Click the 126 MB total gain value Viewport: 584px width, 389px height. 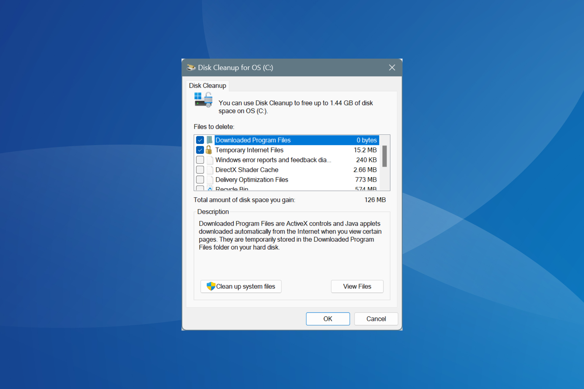pos(375,200)
